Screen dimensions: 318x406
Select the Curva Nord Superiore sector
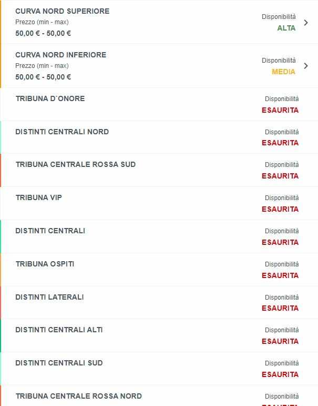coord(63,11)
